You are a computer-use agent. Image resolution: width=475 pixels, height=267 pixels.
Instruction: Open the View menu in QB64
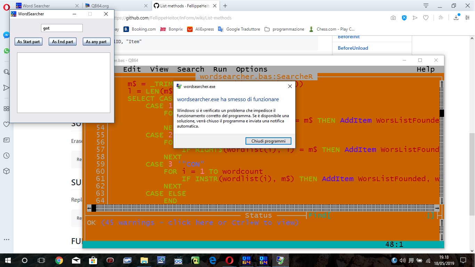(x=159, y=69)
